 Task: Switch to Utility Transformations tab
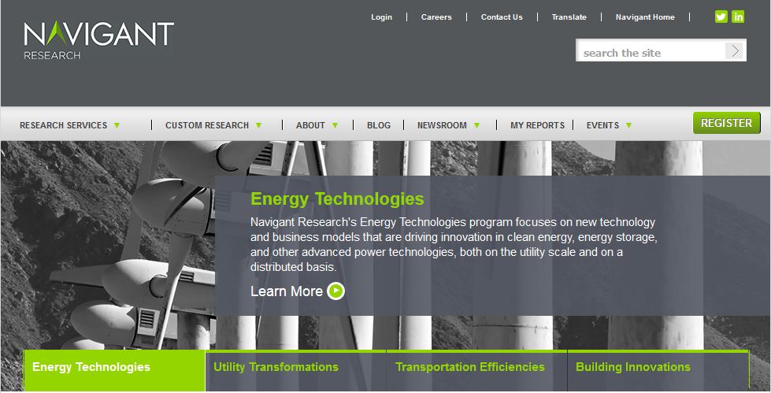295,370
